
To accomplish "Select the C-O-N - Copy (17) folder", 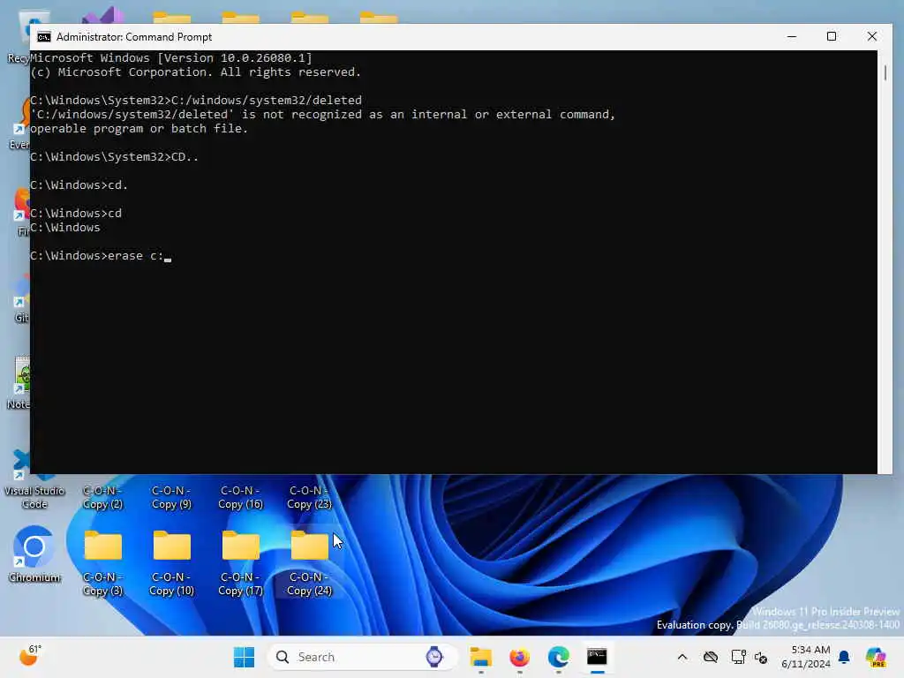I will pos(240,562).
